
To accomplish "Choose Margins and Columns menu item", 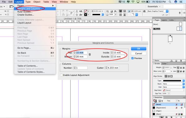I will point(35,9).
